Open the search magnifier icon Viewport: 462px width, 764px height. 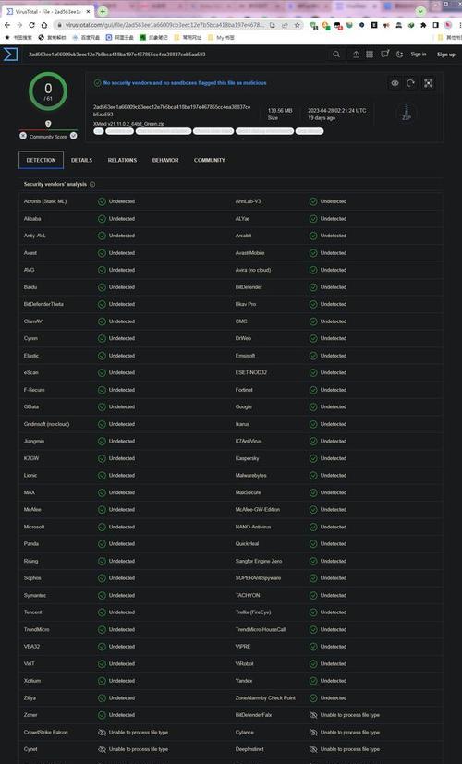tap(336, 55)
